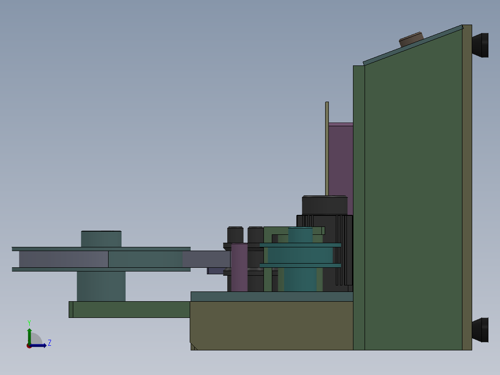The width and height of the screenshot is (500, 375).
Task: Select the narrow green front plate of the housing
Action: [359, 208]
